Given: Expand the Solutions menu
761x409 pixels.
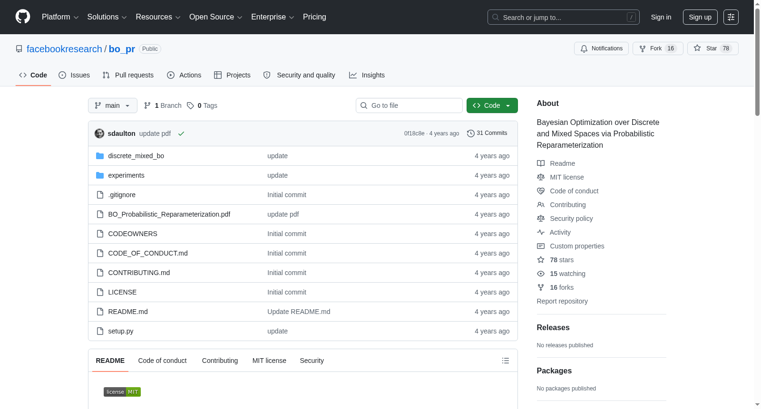Looking at the screenshot, I should point(107,17).
